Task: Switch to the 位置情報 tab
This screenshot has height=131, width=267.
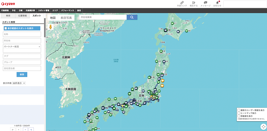Action: (22, 16)
